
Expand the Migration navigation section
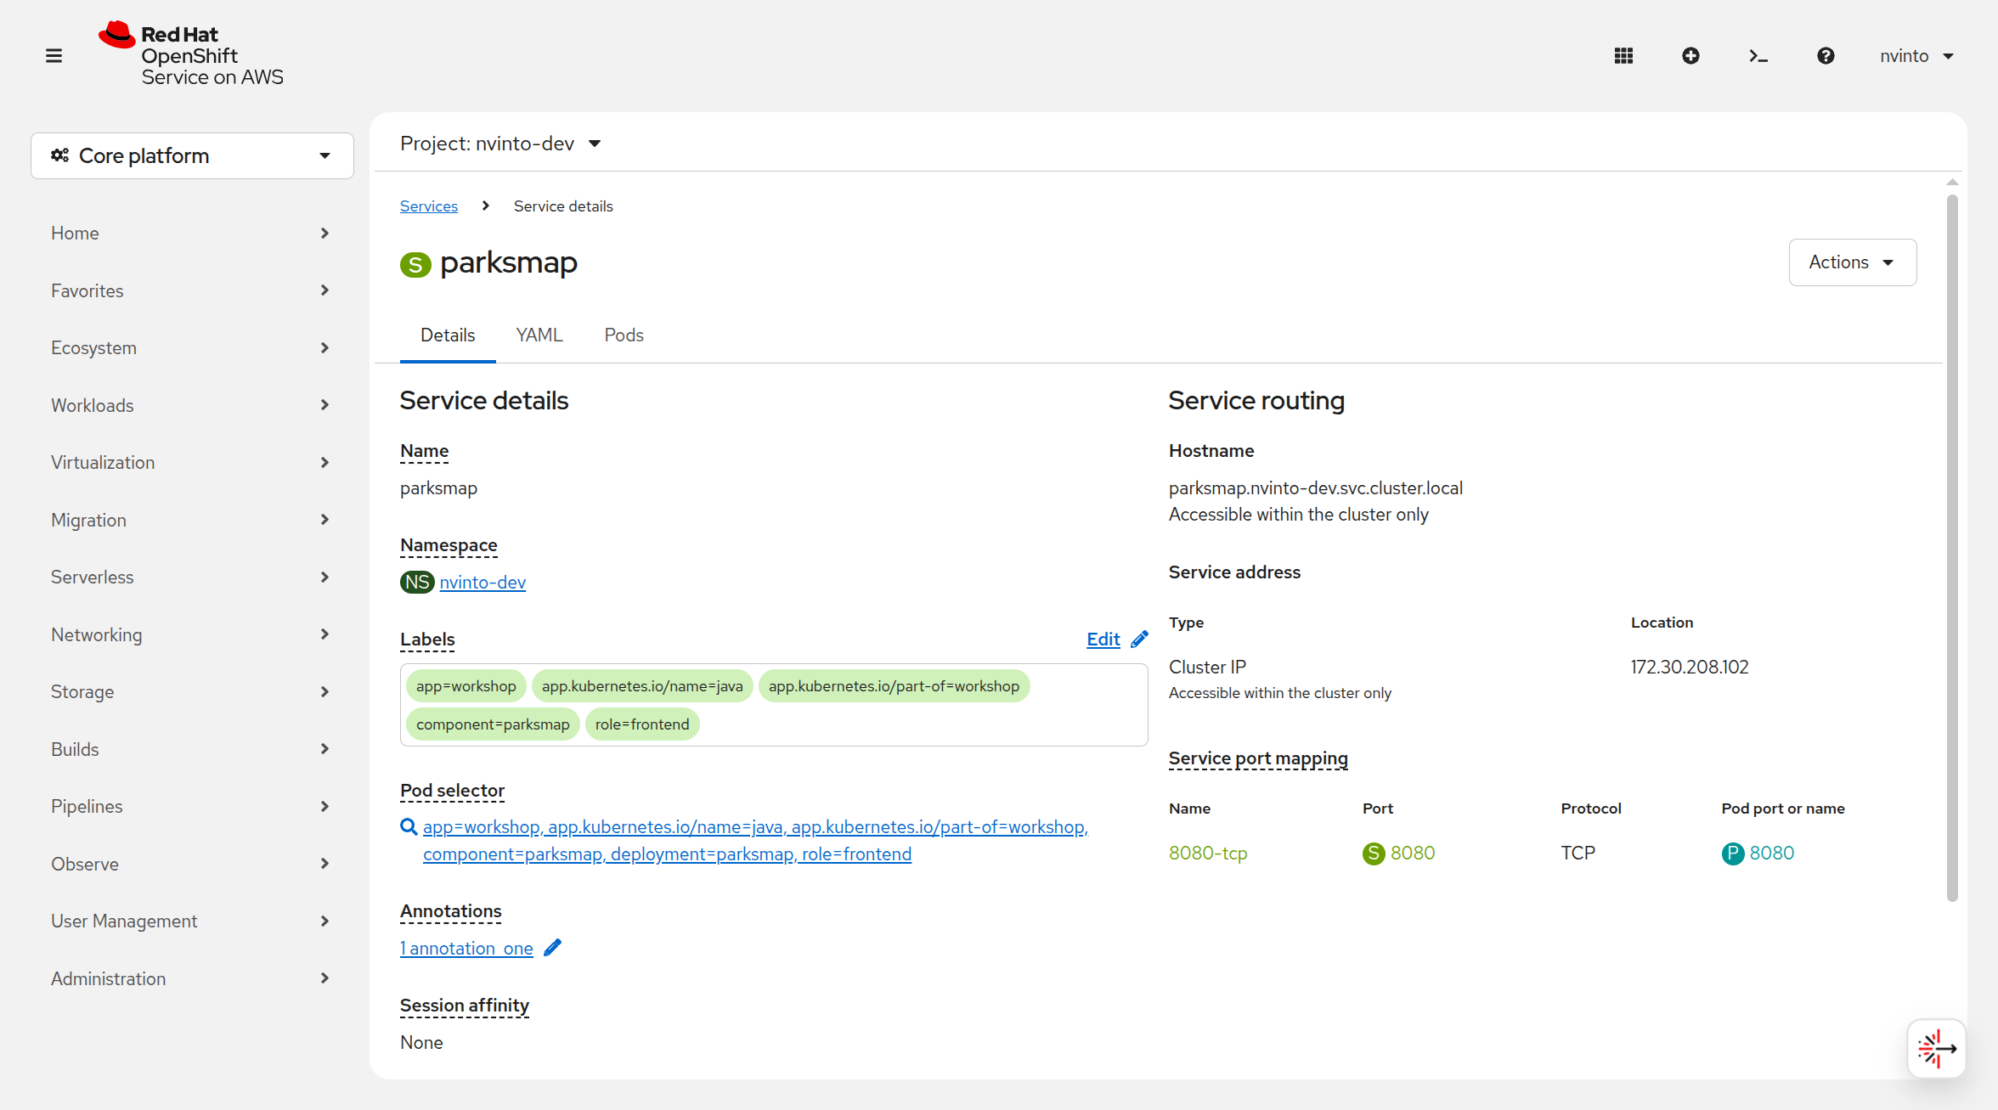click(x=191, y=520)
